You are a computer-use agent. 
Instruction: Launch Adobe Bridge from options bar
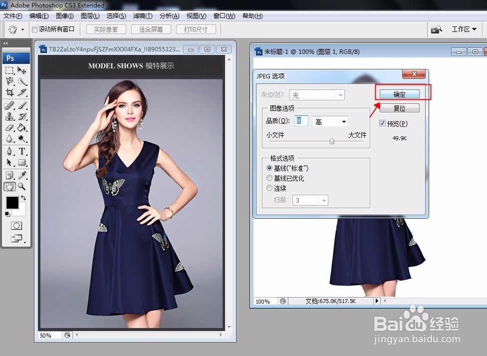coord(437,29)
